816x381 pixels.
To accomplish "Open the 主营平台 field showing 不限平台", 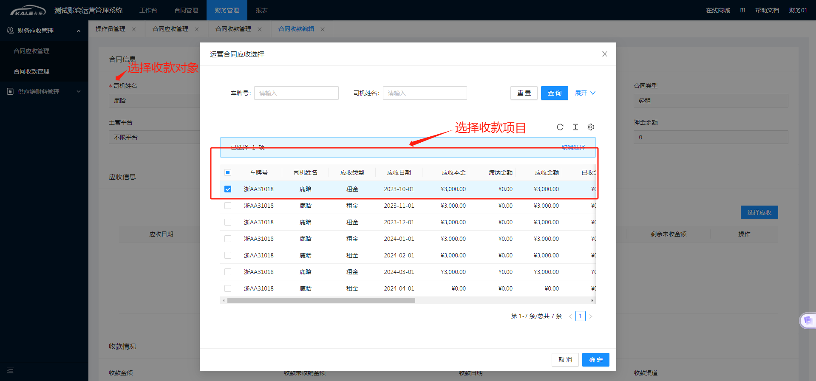I will (154, 137).
